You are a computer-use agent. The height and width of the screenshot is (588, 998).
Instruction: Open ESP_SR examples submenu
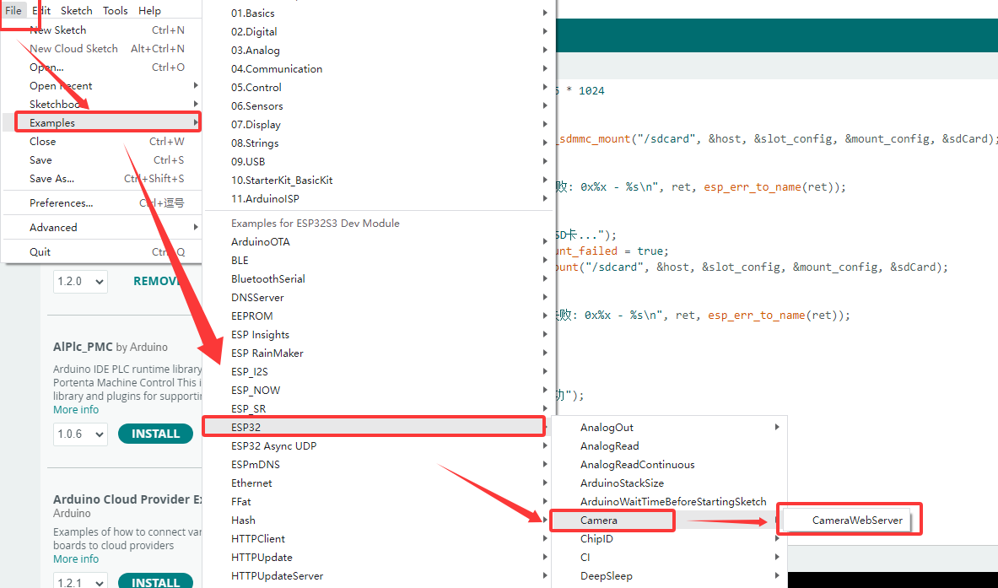(380, 408)
